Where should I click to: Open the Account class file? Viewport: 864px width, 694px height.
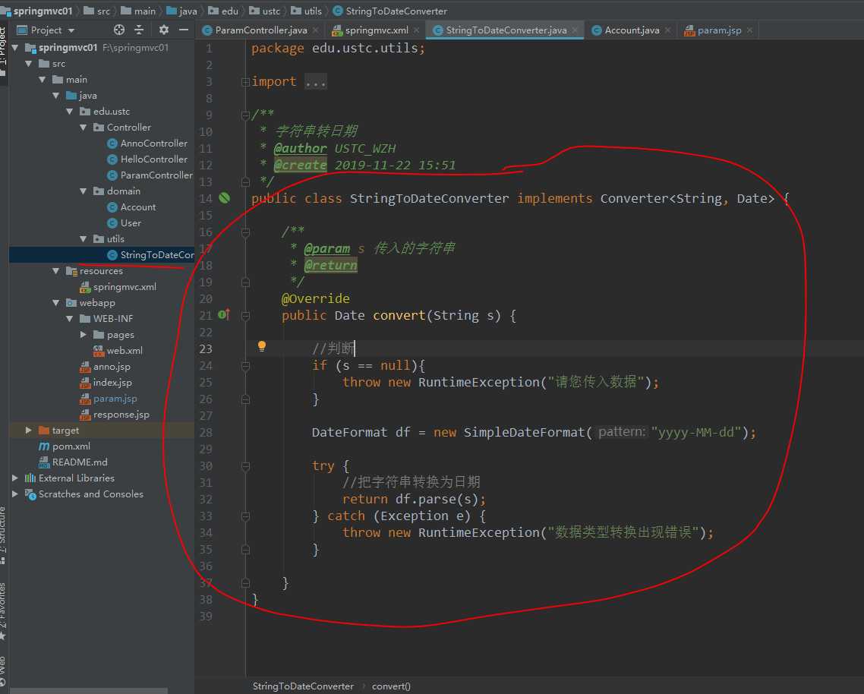[x=131, y=207]
